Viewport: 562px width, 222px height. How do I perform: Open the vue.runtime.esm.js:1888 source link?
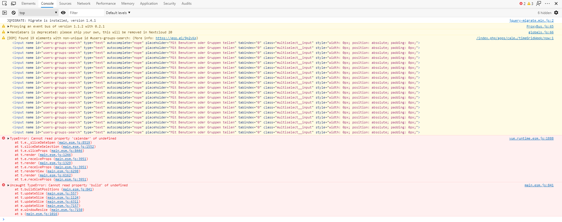point(531,138)
